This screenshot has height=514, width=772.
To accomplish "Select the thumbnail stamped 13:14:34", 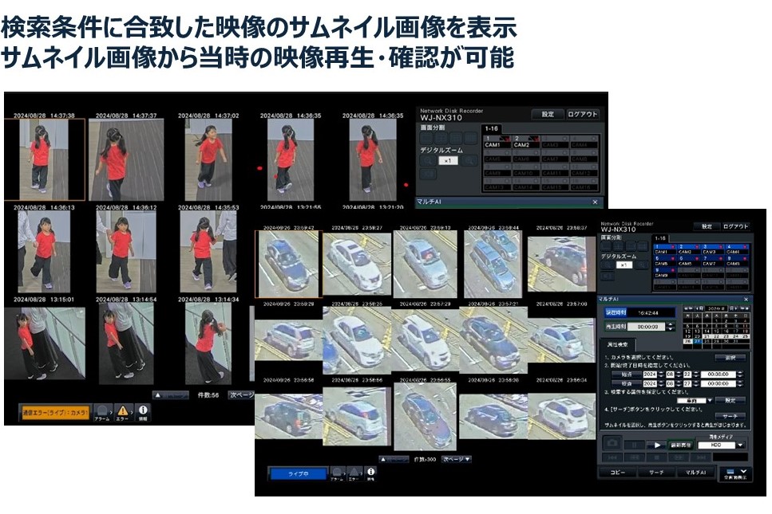I will (x=208, y=343).
